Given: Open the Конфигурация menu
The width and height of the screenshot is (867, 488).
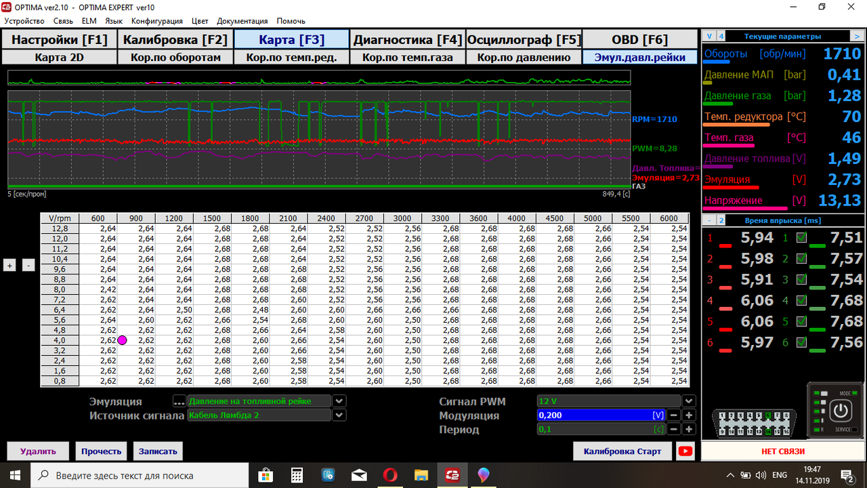Looking at the screenshot, I should (157, 21).
